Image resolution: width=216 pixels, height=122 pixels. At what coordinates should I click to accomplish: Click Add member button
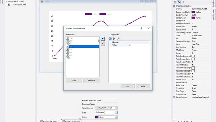pos(74,81)
